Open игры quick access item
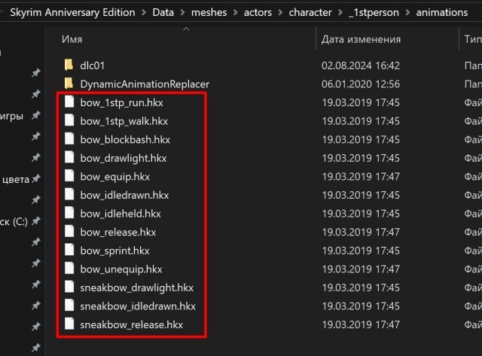 tap(11, 117)
